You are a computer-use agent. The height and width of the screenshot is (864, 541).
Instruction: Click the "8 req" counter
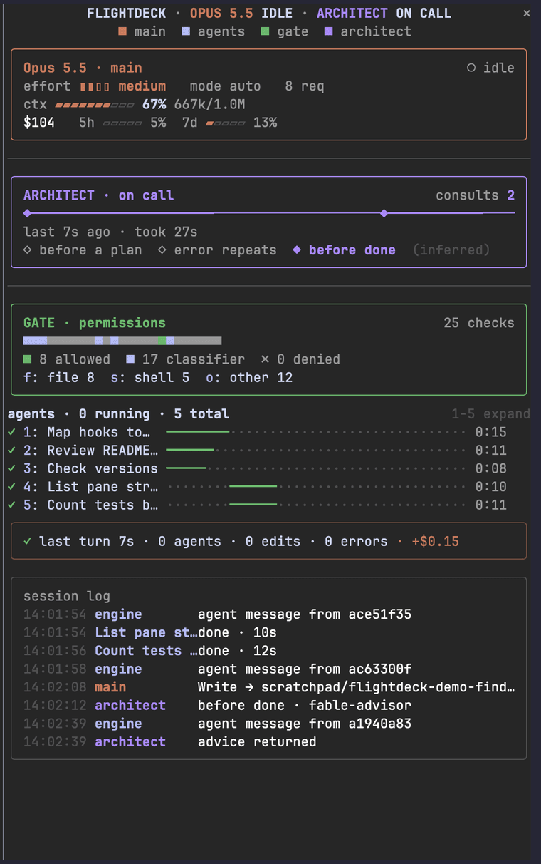(305, 86)
